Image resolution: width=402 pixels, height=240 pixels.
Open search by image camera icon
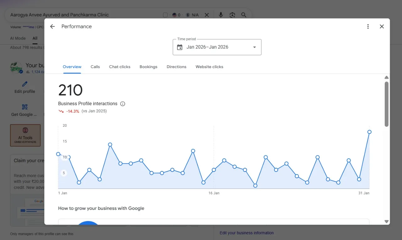tap(232, 15)
